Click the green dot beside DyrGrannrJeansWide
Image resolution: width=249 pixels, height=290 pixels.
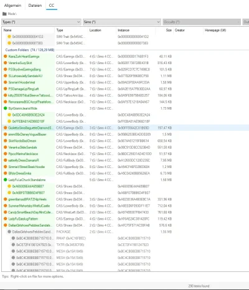(x=6, y=108)
